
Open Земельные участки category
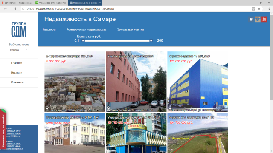(131, 29)
